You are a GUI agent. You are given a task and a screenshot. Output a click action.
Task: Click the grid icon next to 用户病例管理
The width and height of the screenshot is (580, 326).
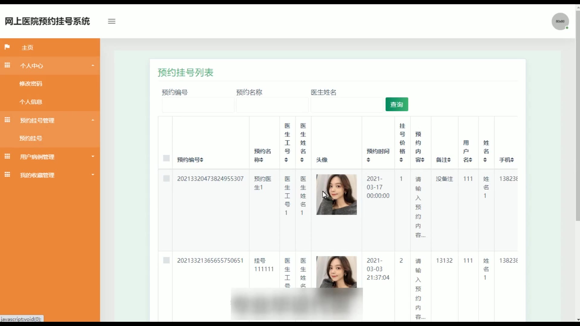tap(7, 156)
